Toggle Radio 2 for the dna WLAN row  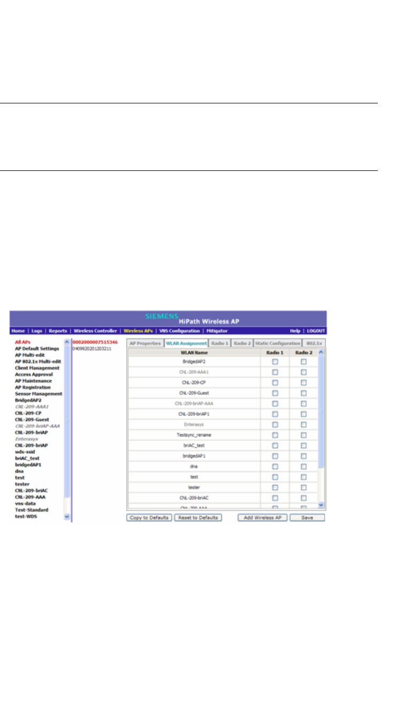coord(303,467)
